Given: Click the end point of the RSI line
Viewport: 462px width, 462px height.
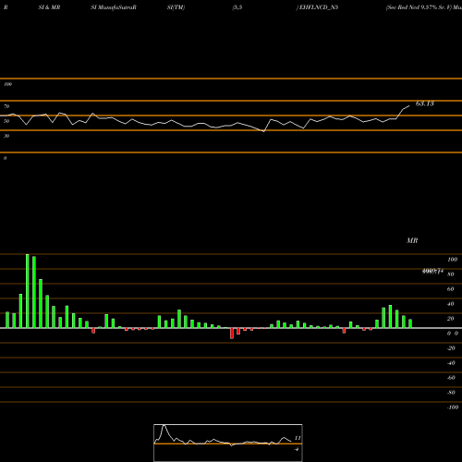Looking at the screenshot, I should coord(409,106).
